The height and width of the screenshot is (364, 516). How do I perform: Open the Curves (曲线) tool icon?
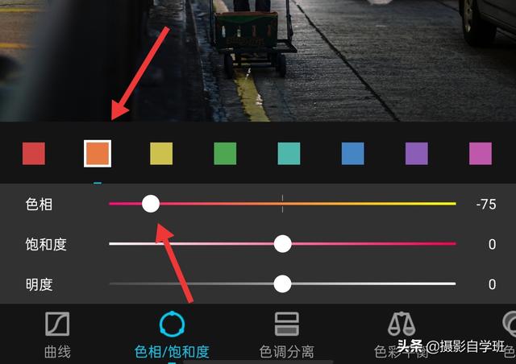click(57, 324)
